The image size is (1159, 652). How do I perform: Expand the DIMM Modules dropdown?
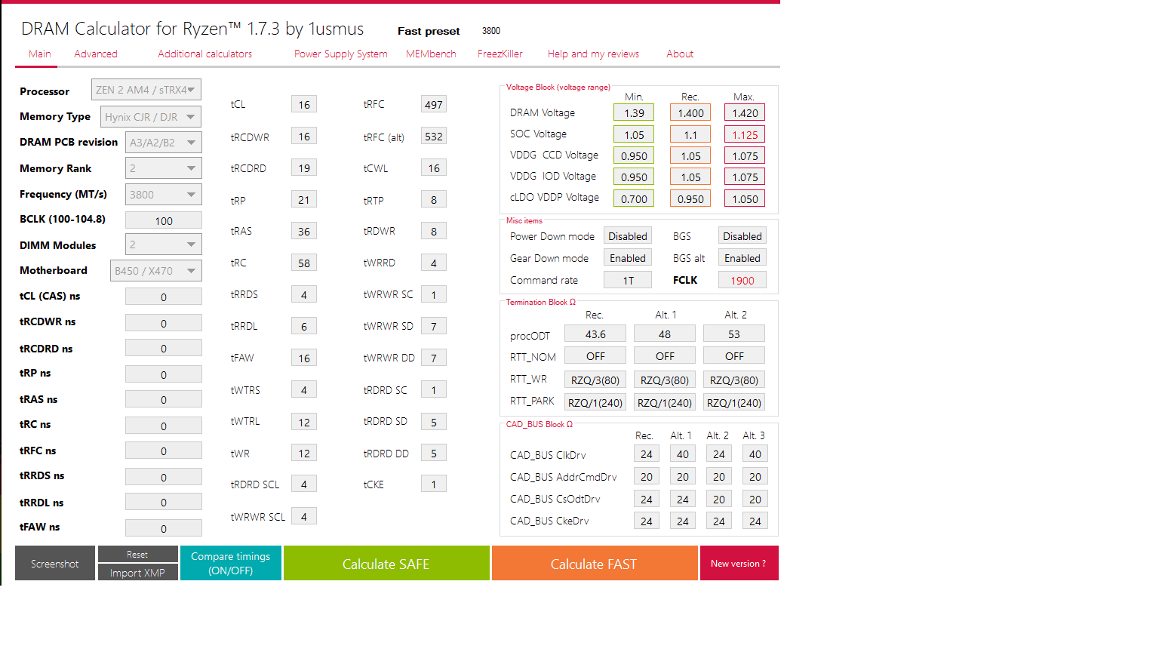pyautogui.click(x=163, y=244)
